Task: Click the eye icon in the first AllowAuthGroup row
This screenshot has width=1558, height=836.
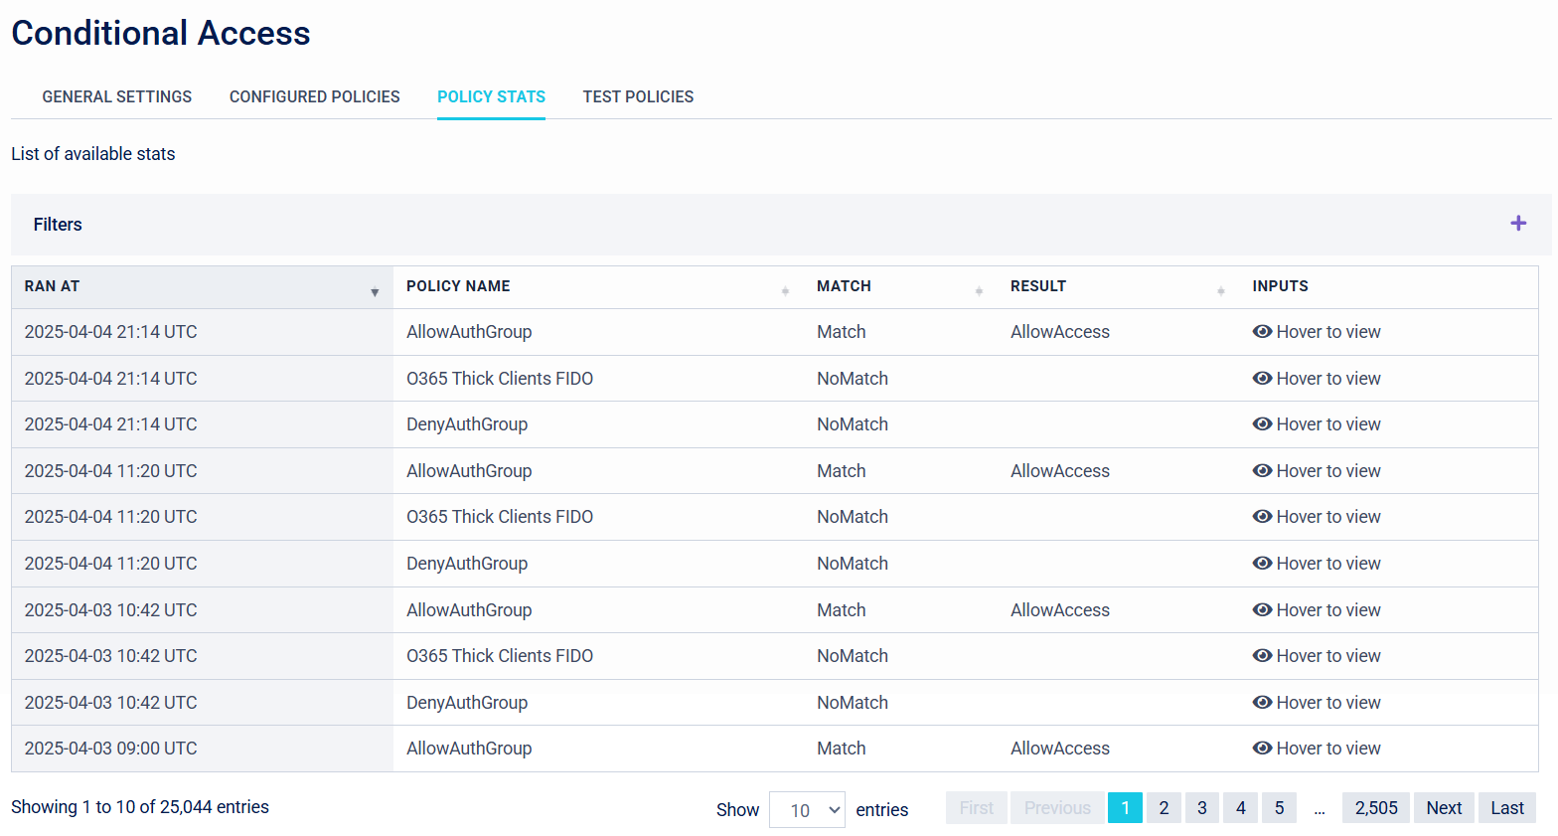Action: coord(1262,332)
